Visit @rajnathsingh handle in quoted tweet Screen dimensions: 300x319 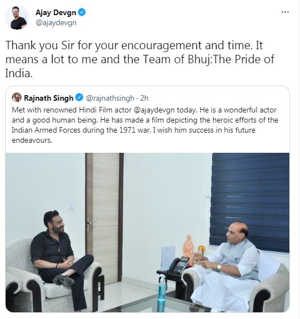tap(110, 98)
